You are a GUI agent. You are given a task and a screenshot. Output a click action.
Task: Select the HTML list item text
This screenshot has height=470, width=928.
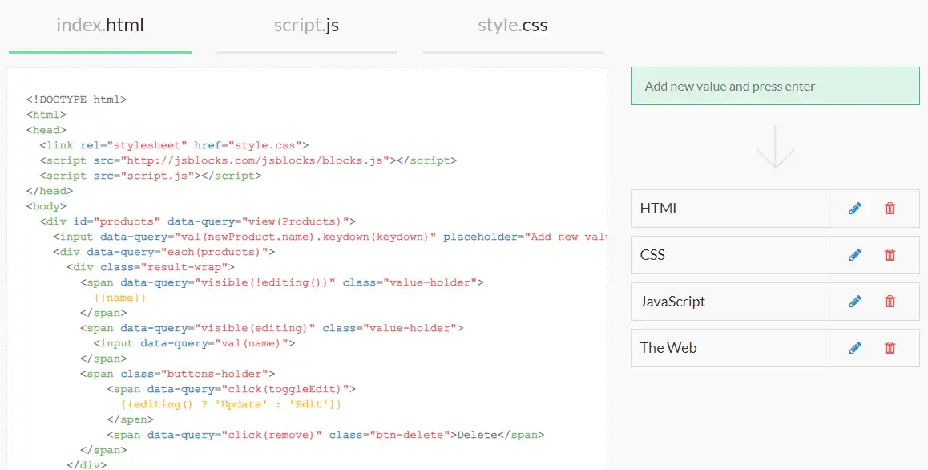pos(660,209)
